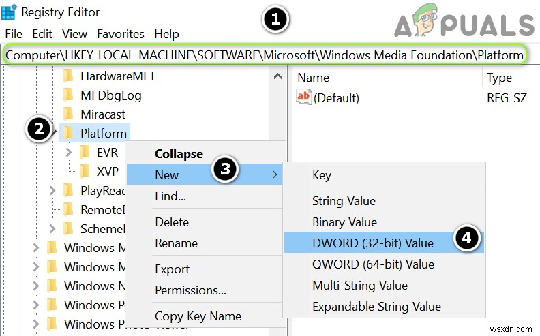The image size is (540, 336).
Task: Click the registry path address bar
Action: [265, 55]
